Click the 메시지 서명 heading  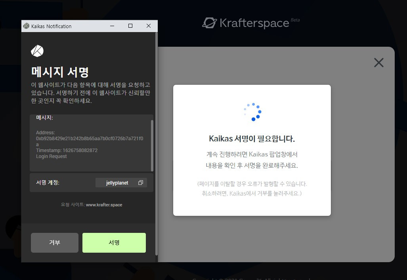click(x=60, y=72)
